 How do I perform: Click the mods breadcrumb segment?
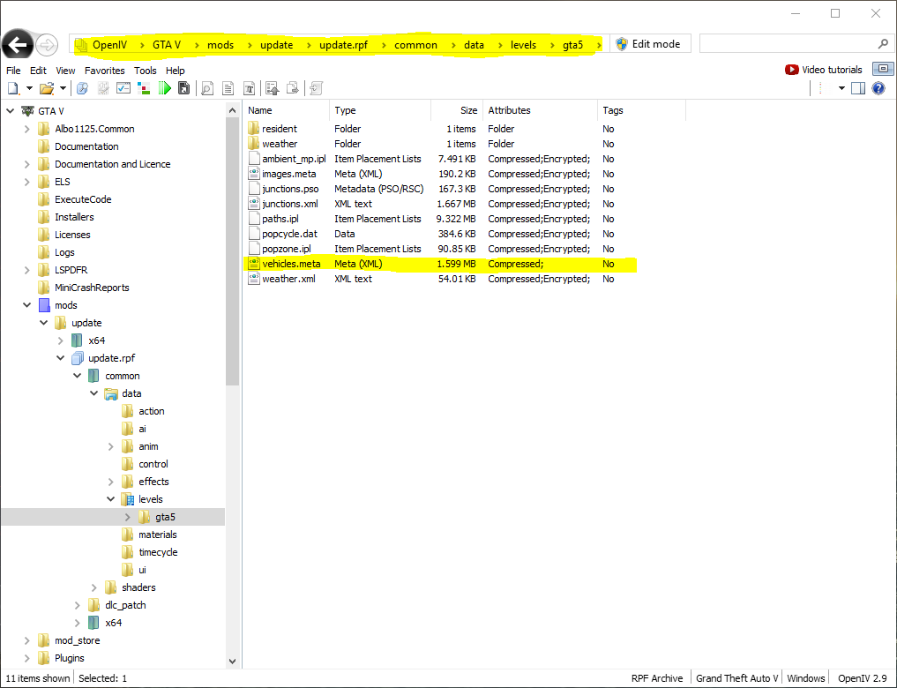221,45
